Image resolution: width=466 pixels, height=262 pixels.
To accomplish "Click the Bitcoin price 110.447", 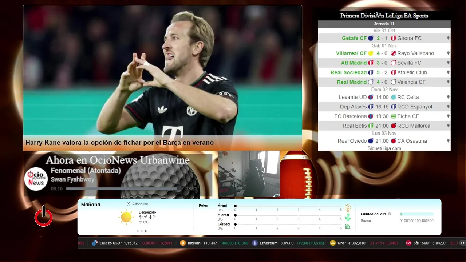I will (x=210, y=243).
